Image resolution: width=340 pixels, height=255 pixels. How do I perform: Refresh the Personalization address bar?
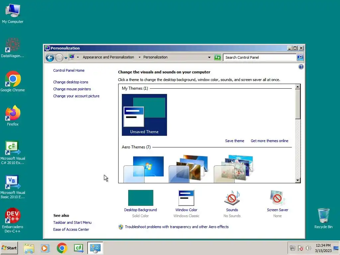click(217, 57)
